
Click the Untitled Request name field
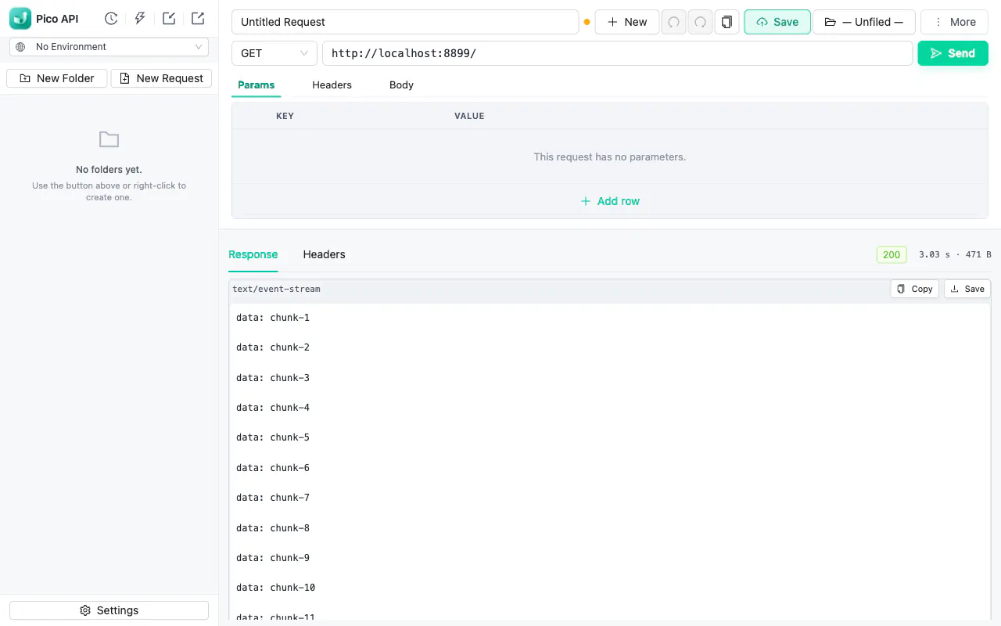click(x=405, y=22)
